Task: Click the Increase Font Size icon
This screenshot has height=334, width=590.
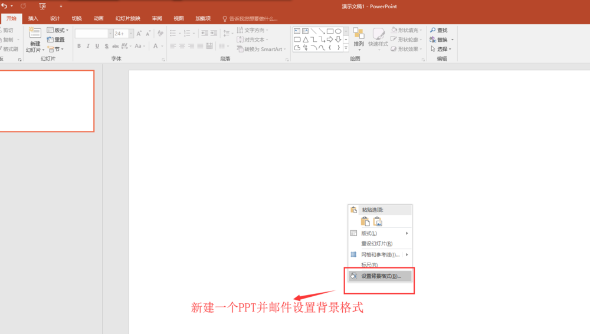Action: pyautogui.click(x=139, y=34)
